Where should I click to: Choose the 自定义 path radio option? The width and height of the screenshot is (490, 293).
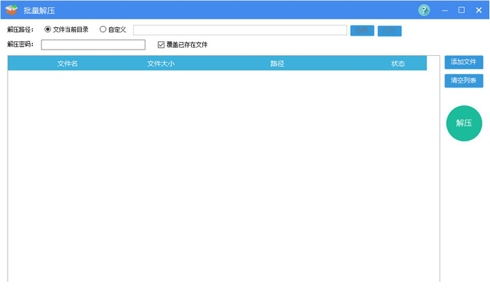pyautogui.click(x=103, y=29)
